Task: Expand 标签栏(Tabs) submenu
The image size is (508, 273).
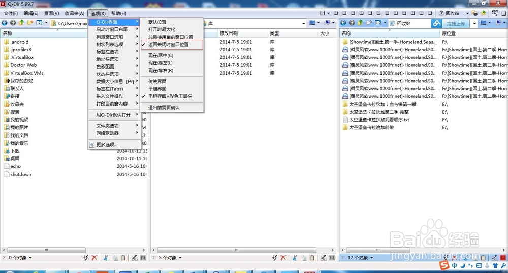Action: tap(114, 89)
